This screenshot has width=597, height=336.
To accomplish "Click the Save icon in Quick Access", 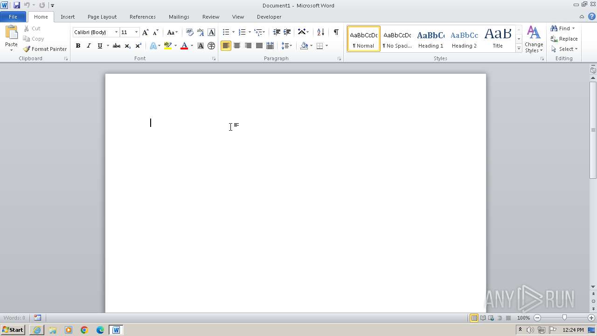I will 17,5.
